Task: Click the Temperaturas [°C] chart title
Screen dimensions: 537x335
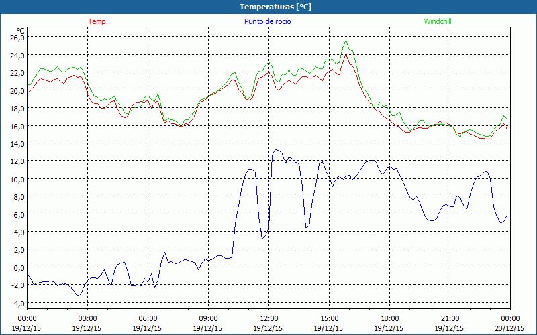Action: (x=275, y=7)
